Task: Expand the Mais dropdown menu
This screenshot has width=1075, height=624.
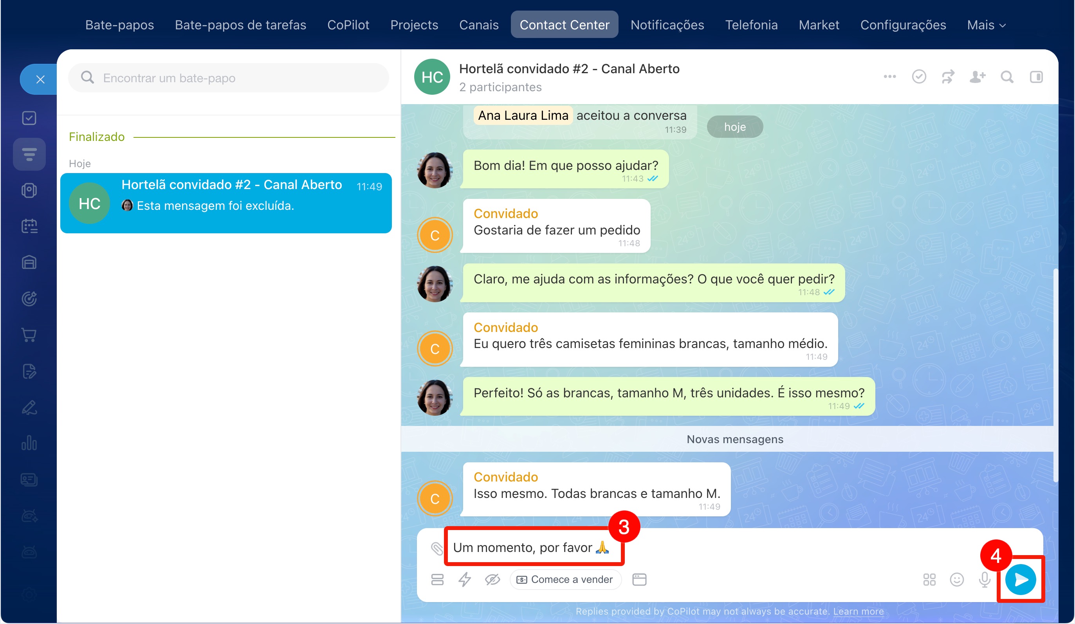Action: coord(986,25)
